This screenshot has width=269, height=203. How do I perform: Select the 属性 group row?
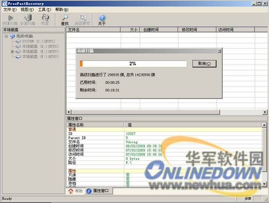pyautogui.click(x=164, y=171)
